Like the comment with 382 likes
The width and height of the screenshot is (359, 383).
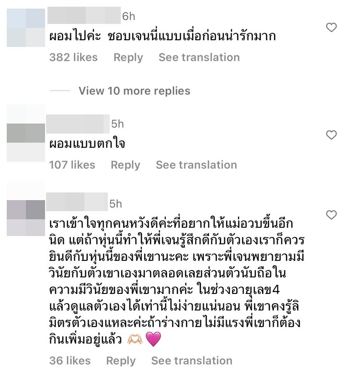331,27
